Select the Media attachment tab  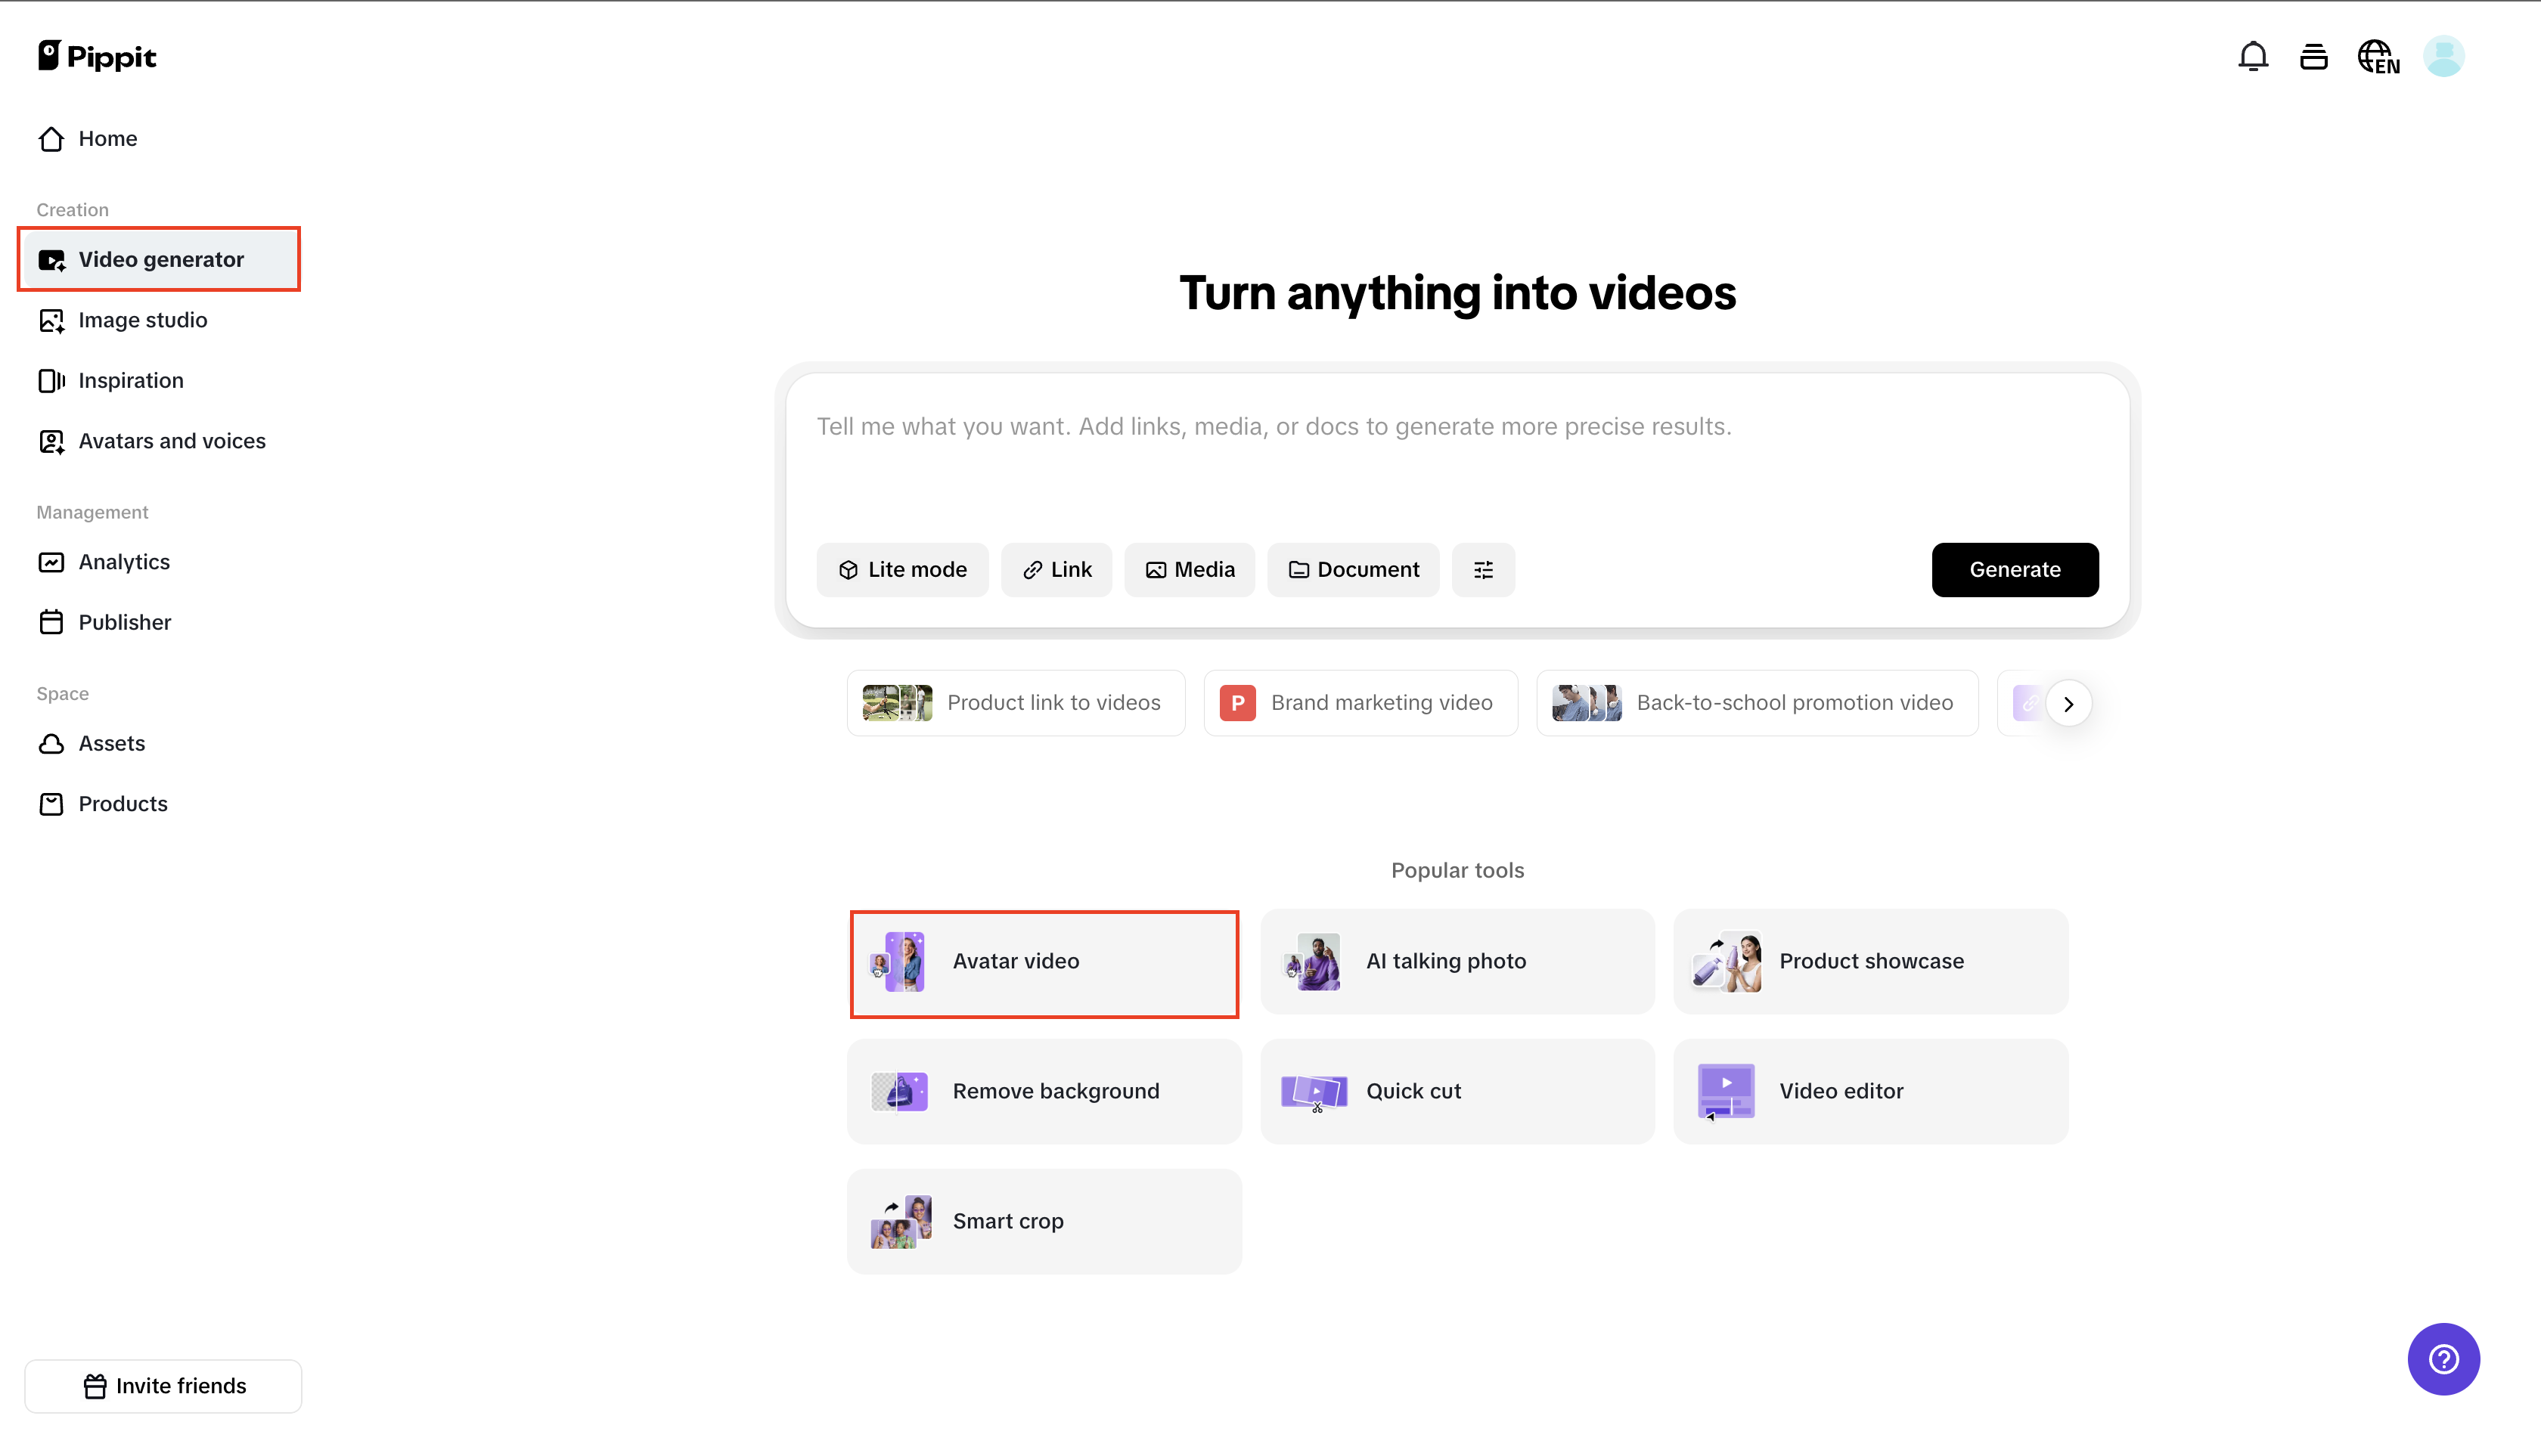[x=1190, y=569]
